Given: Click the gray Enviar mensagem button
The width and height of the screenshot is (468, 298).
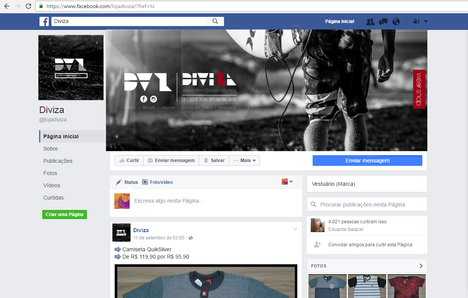Looking at the screenshot, I should (x=171, y=160).
